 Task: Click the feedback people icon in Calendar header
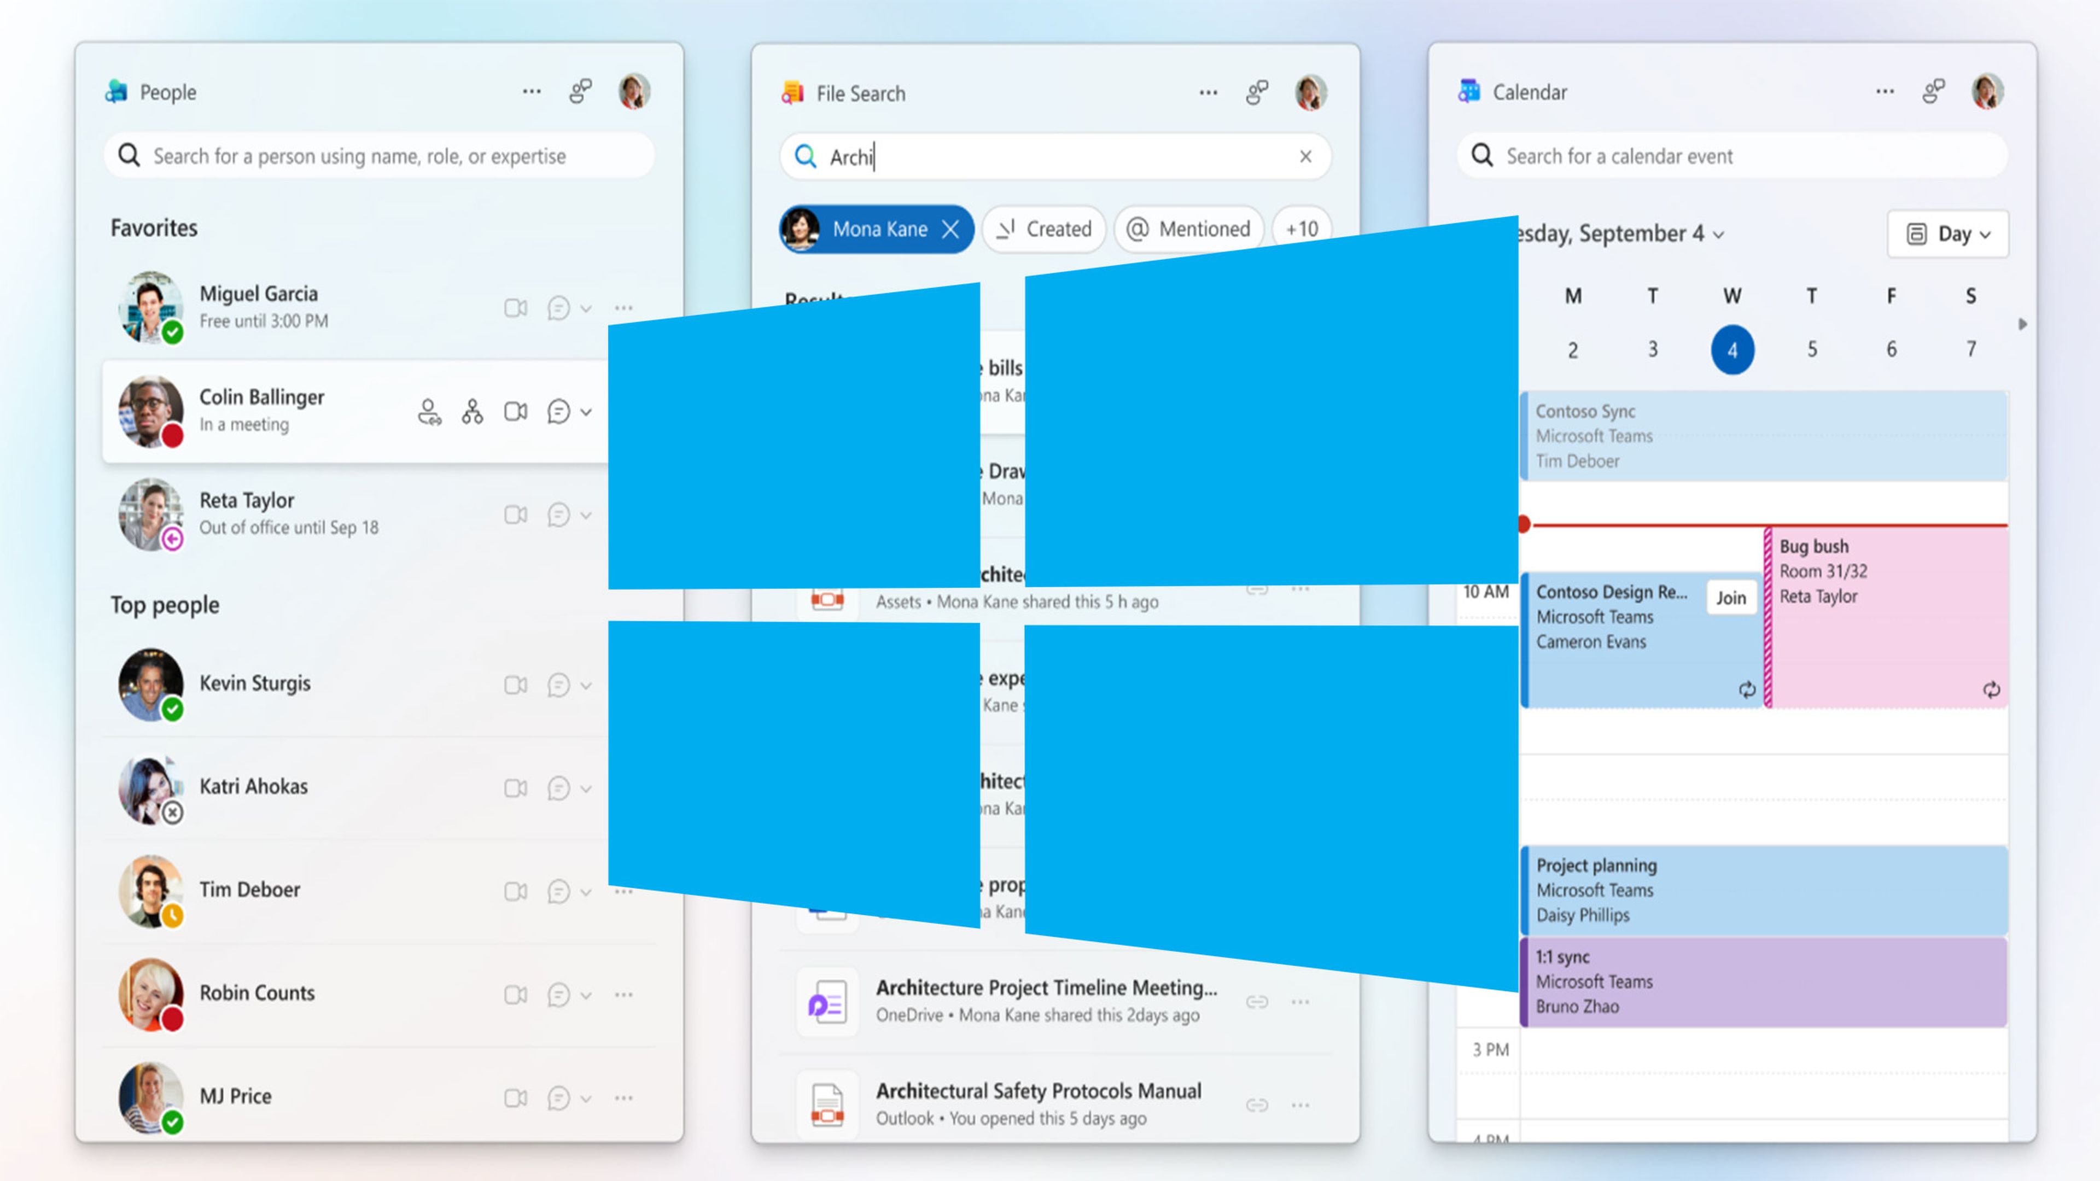tap(1934, 91)
